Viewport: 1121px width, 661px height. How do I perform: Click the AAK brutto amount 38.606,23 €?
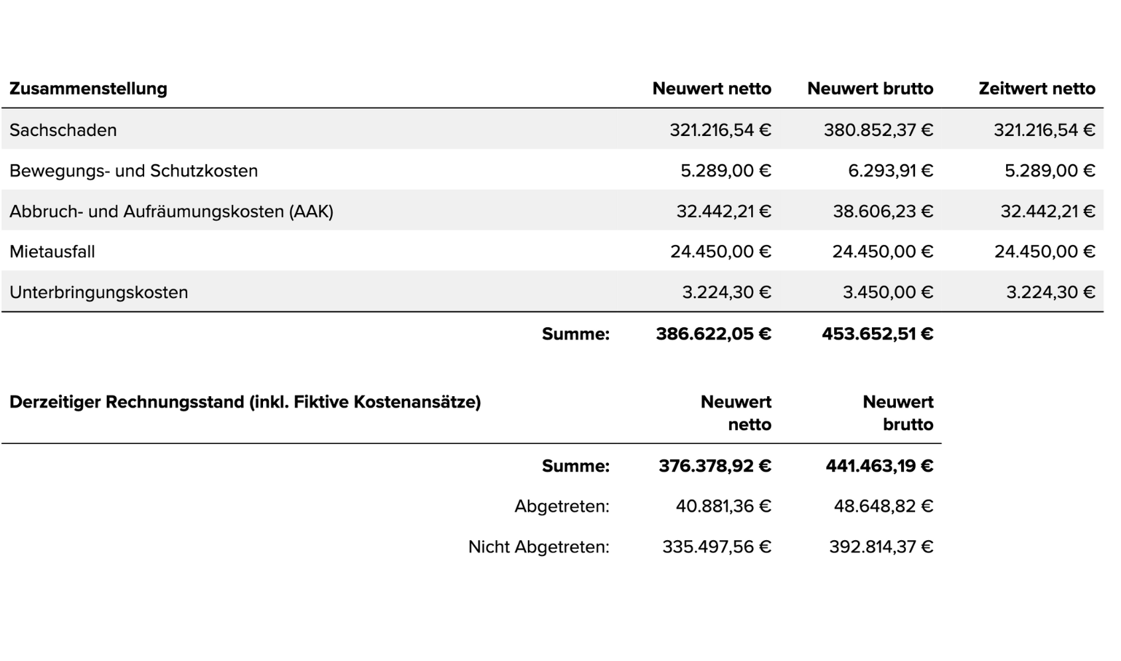883,212
